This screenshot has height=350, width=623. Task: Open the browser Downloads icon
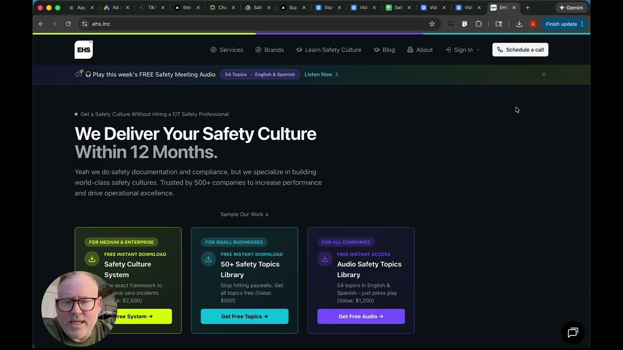(519, 24)
